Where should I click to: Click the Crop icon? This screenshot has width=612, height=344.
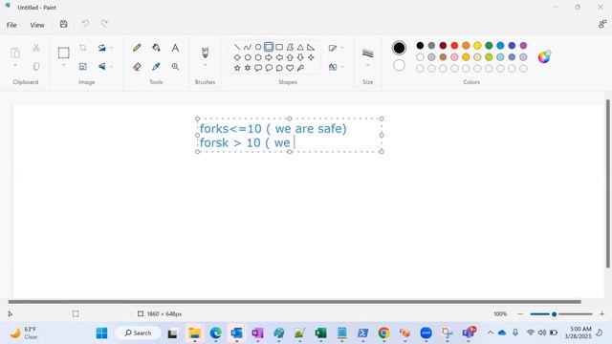point(83,48)
